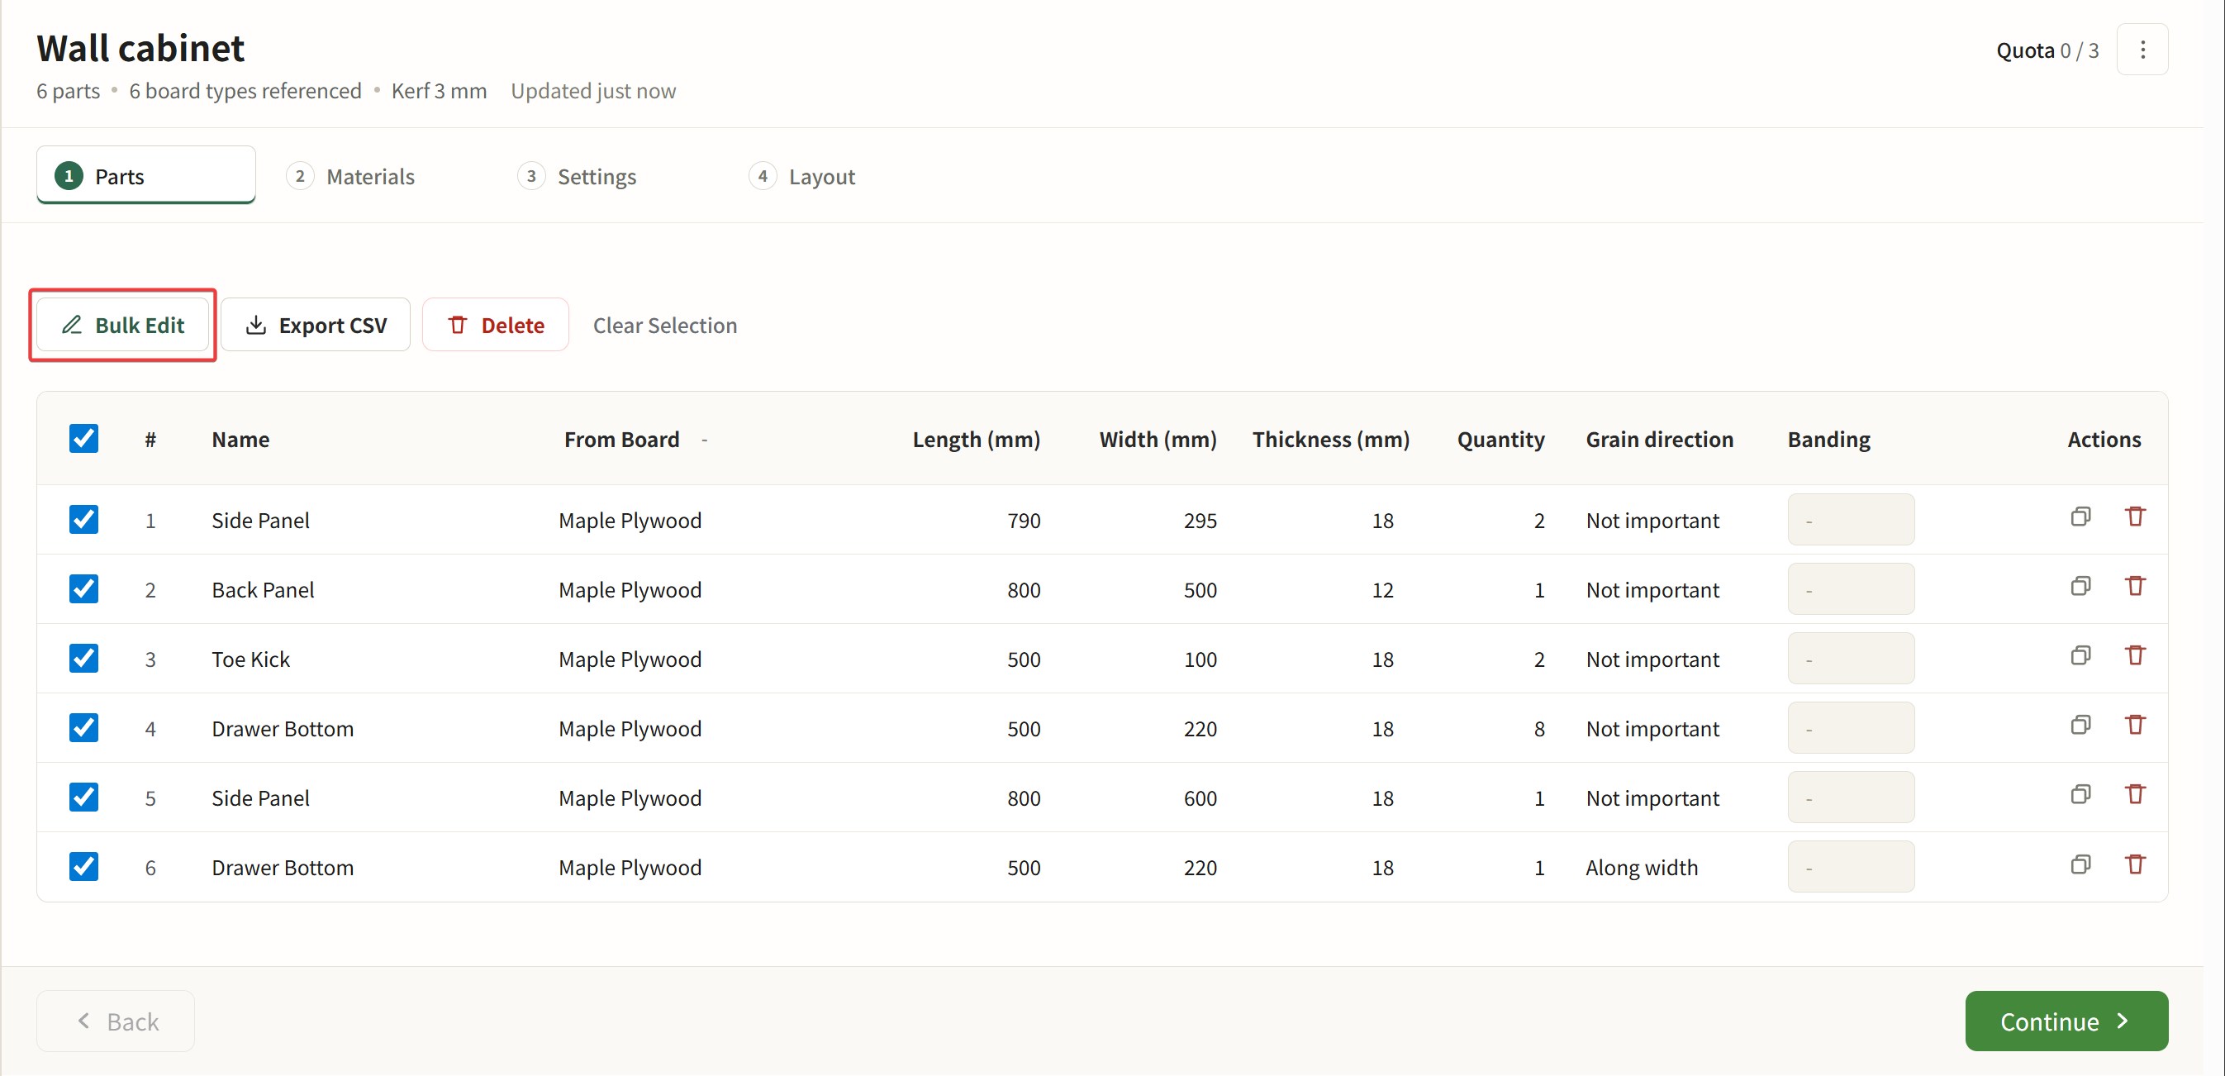This screenshot has width=2225, height=1076.
Task: Open Banding dropdown for Drawer Bottom row 4
Action: (1850, 729)
